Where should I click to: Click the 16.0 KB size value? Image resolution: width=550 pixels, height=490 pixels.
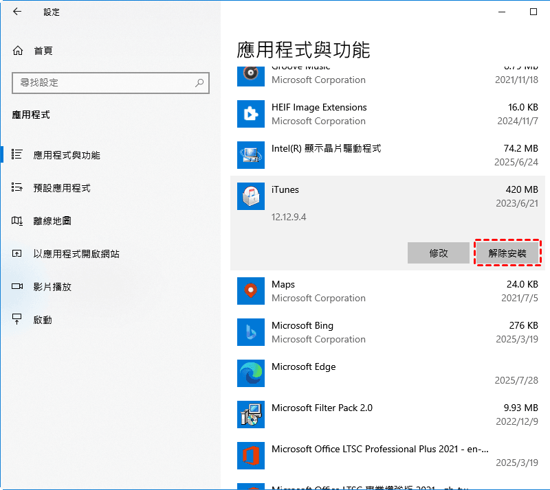pyautogui.click(x=523, y=107)
